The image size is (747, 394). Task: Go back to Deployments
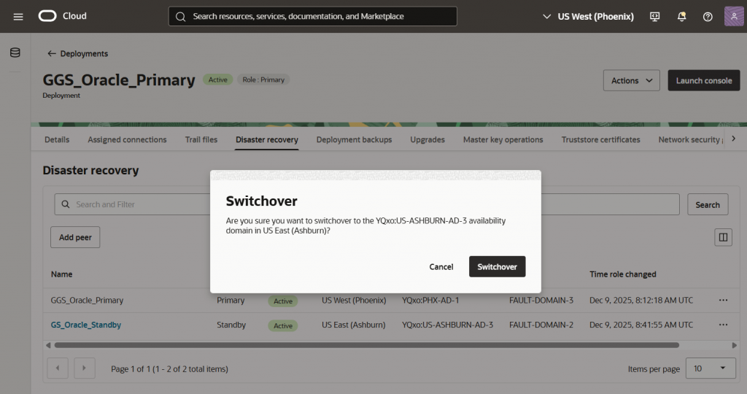coord(84,54)
